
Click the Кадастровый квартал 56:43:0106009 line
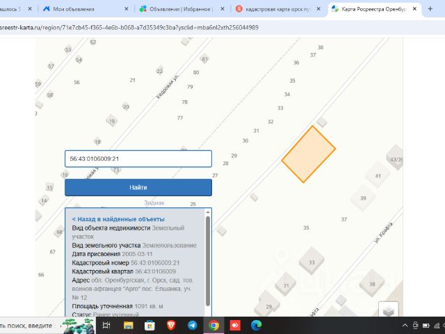(x=124, y=271)
